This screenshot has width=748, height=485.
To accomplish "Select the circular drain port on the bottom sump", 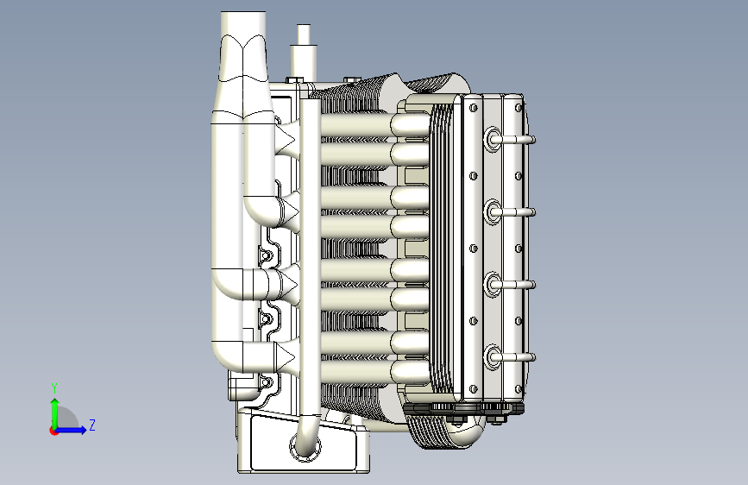I will [305, 447].
